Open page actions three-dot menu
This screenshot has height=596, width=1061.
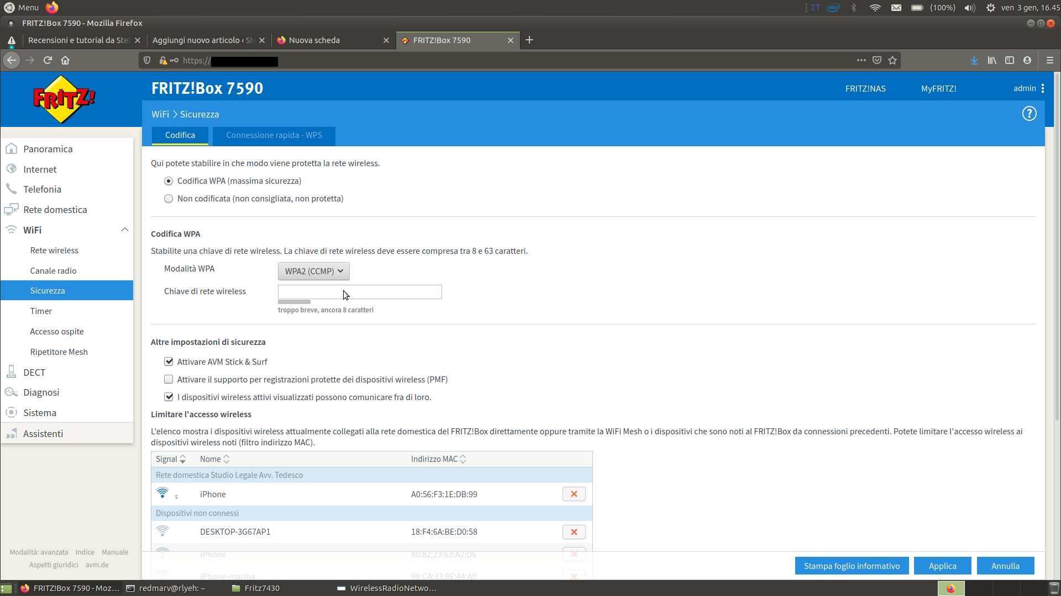[862, 60]
